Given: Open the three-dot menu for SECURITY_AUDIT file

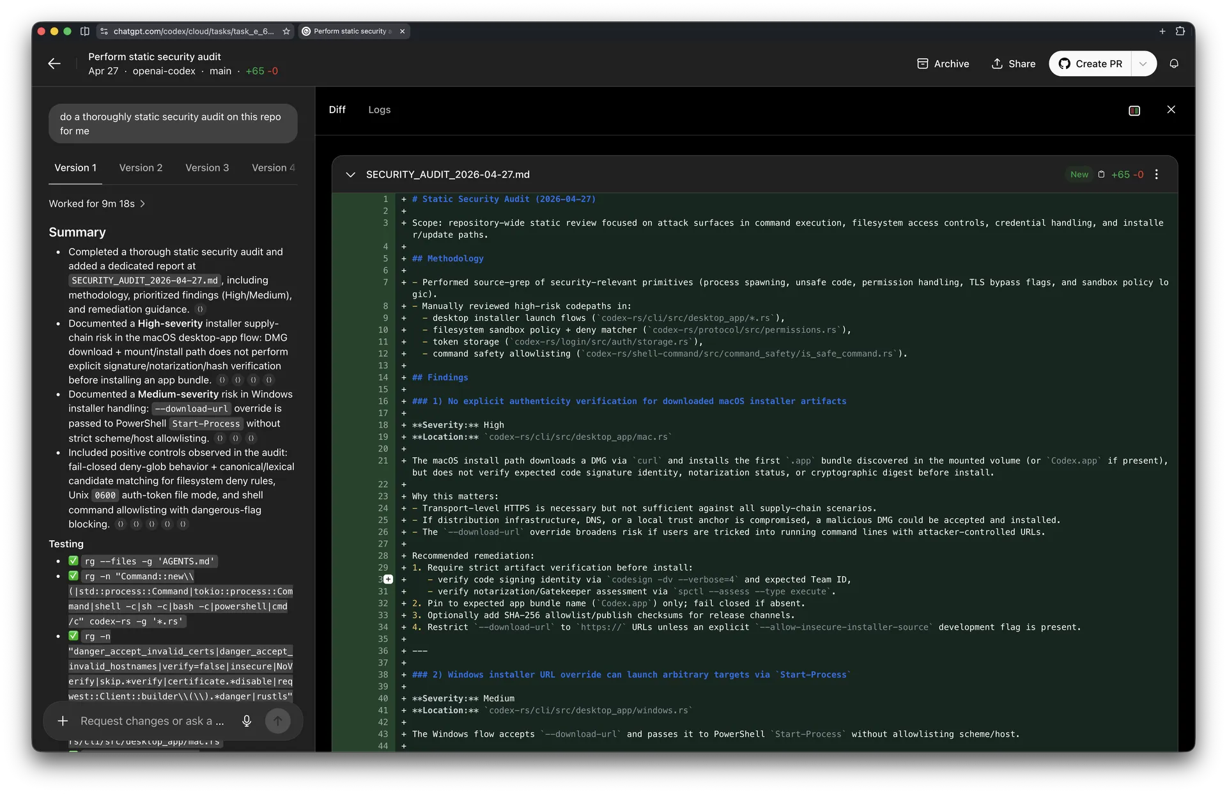Looking at the screenshot, I should tap(1157, 175).
